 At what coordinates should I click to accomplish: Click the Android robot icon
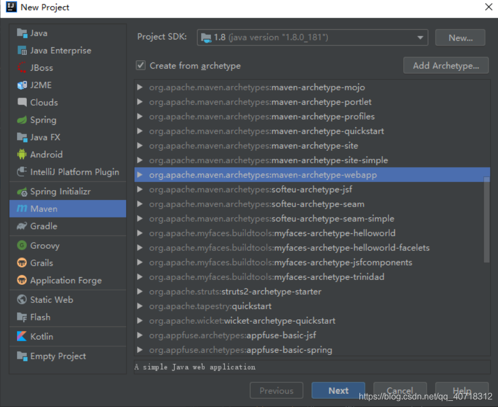22,154
